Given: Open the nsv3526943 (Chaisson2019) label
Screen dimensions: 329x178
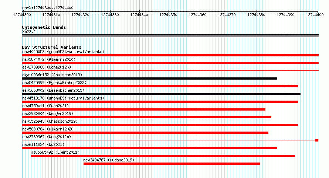Looking at the screenshot, I should [50, 121].
